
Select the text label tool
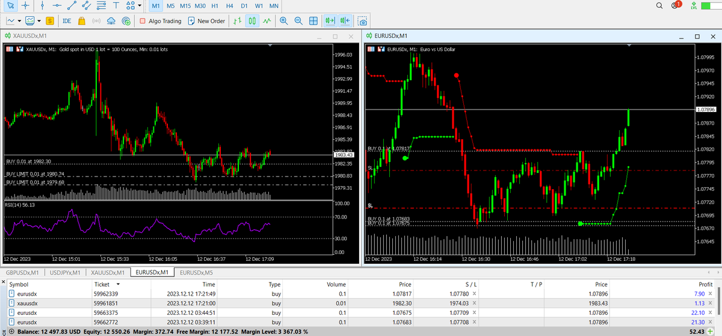tap(116, 5)
